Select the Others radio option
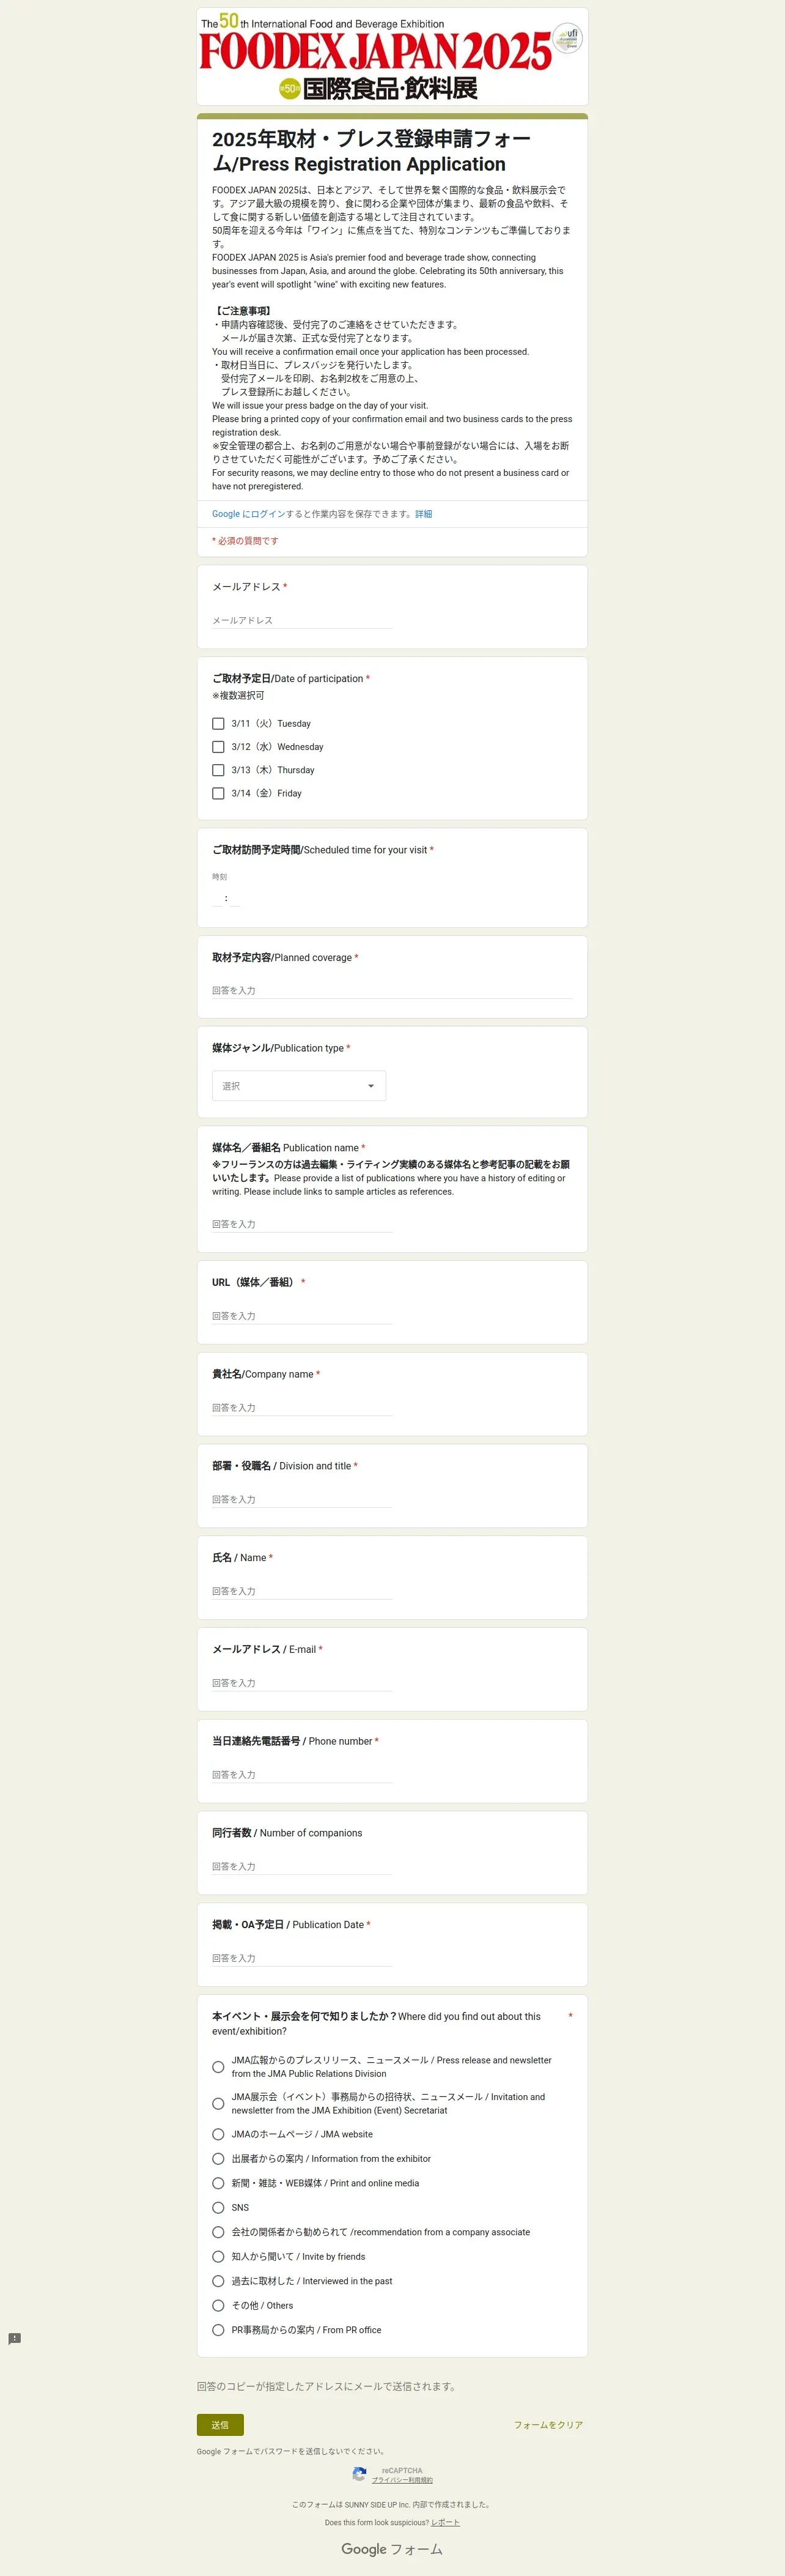Screen dimensions: 785x2576 coord(218,2305)
